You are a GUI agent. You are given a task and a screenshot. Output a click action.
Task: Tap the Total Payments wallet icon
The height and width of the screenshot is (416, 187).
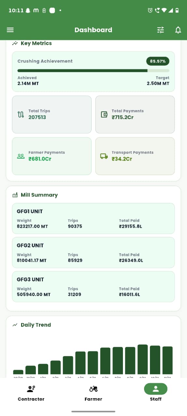(x=104, y=114)
